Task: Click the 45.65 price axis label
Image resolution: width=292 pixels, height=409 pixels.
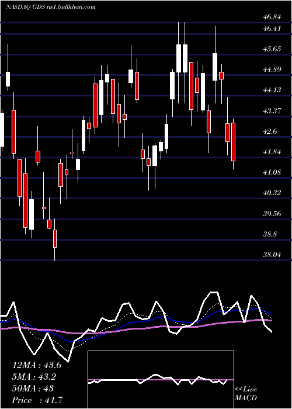Action: pyautogui.click(x=272, y=48)
